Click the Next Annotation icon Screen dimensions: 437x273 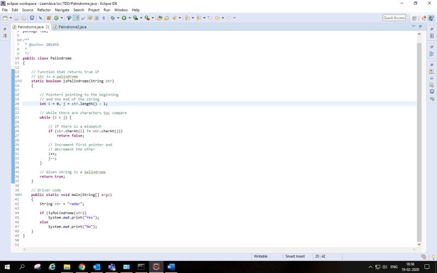pos(187,18)
